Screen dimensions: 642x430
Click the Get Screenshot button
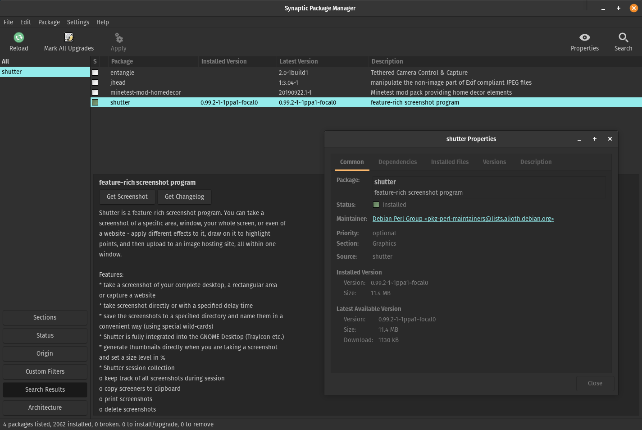[127, 197]
